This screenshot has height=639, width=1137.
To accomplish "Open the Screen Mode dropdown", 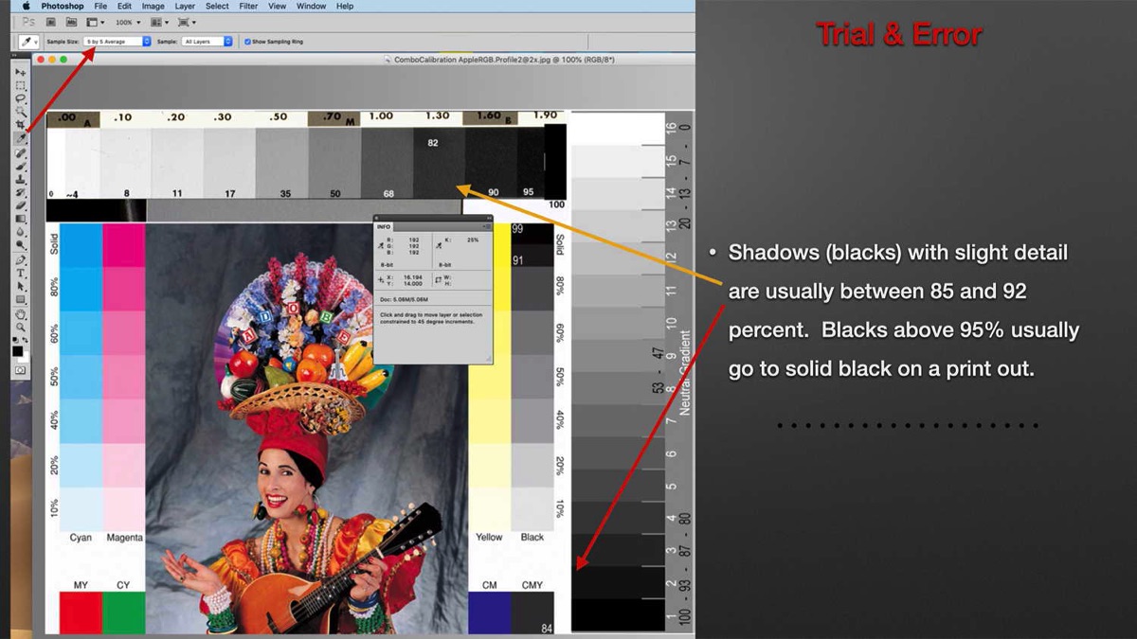I will [x=189, y=22].
